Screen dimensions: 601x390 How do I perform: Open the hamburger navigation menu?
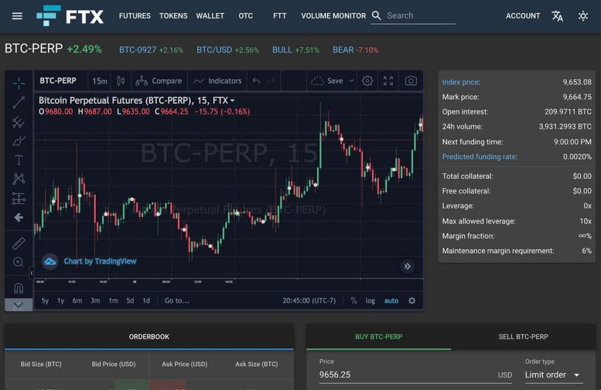point(17,16)
